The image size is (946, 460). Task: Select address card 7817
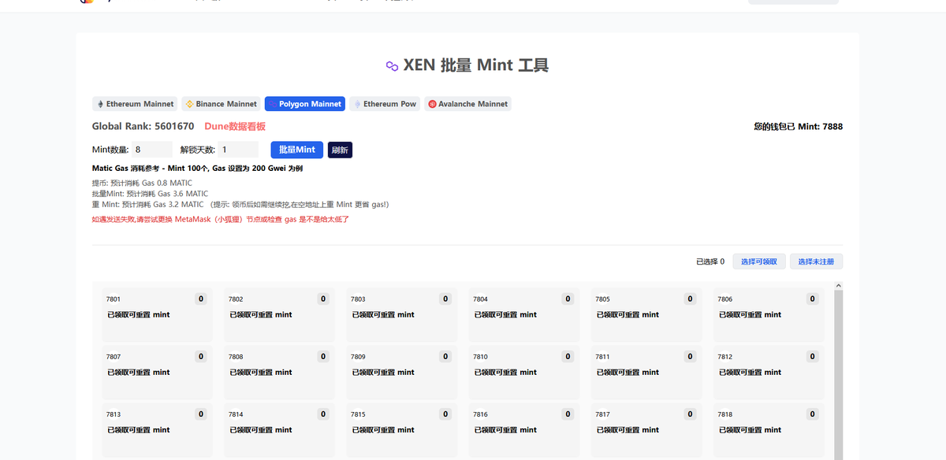[x=646, y=429]
